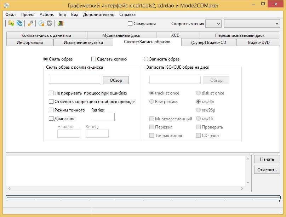Maximize the cdrtools window

pos(263,4)
